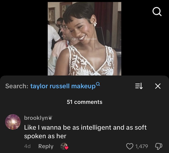Tap the "a girls true inspiration" video caption
The height and width of the screenshot is (153, 169).
(x=84, y=39)
